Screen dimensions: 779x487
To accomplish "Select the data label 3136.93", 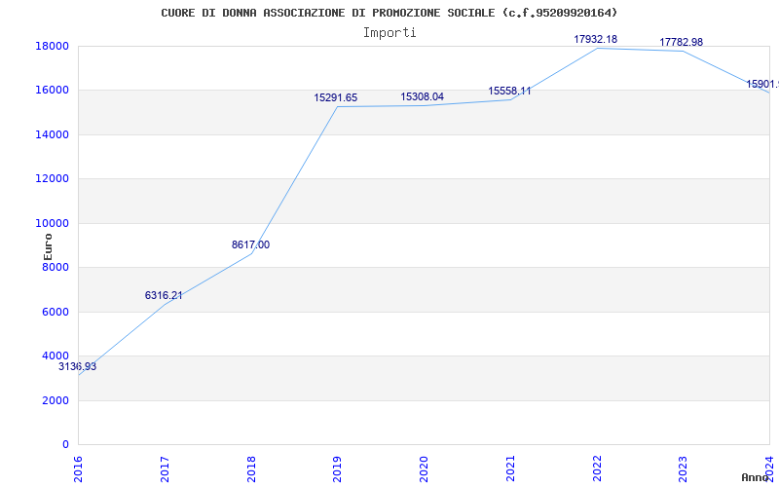I will 78,367.
